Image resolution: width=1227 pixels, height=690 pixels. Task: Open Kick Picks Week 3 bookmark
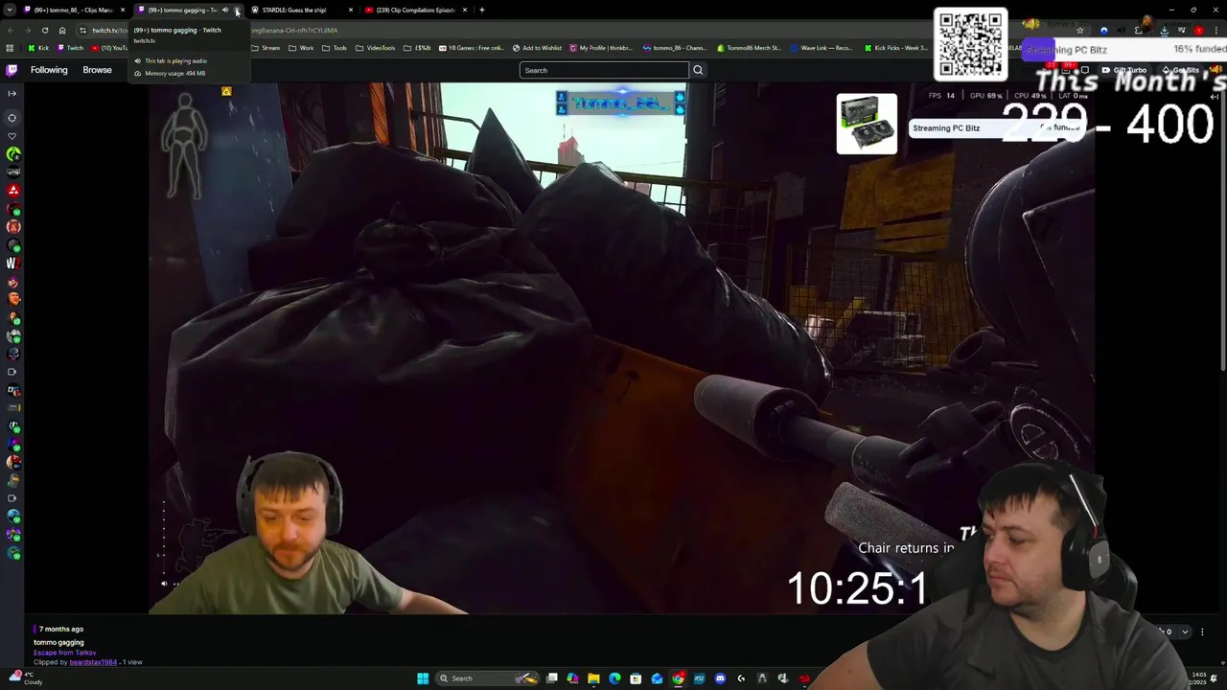896,48
